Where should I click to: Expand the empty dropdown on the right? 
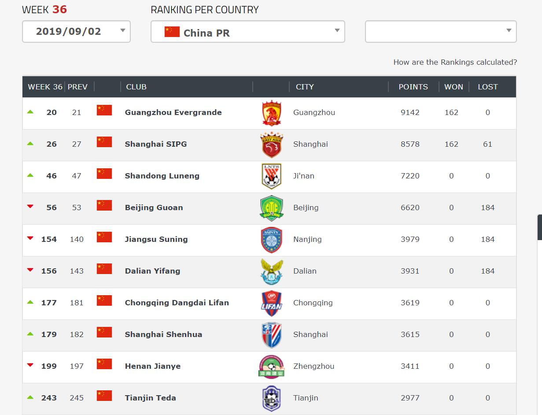[x=440, y=32]
